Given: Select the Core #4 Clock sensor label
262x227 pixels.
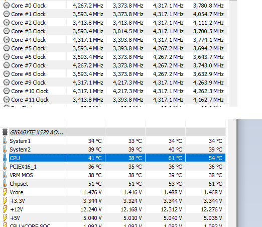Looking at the screenshot, I should [x=28, y=40].
